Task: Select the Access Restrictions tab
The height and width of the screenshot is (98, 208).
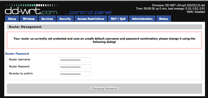Action: click(x=91, y=19)
